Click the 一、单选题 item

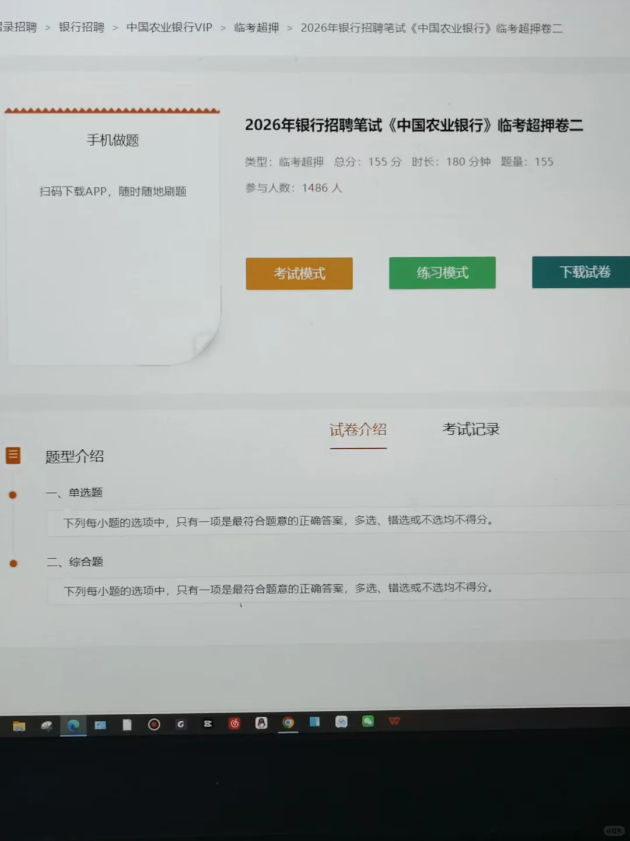(74, 493)
